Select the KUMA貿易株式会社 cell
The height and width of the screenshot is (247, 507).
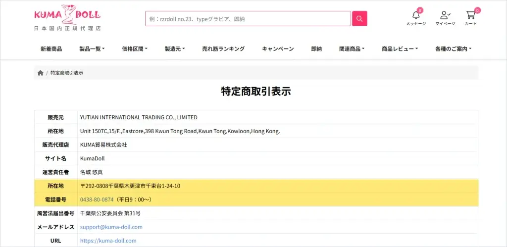277,145
